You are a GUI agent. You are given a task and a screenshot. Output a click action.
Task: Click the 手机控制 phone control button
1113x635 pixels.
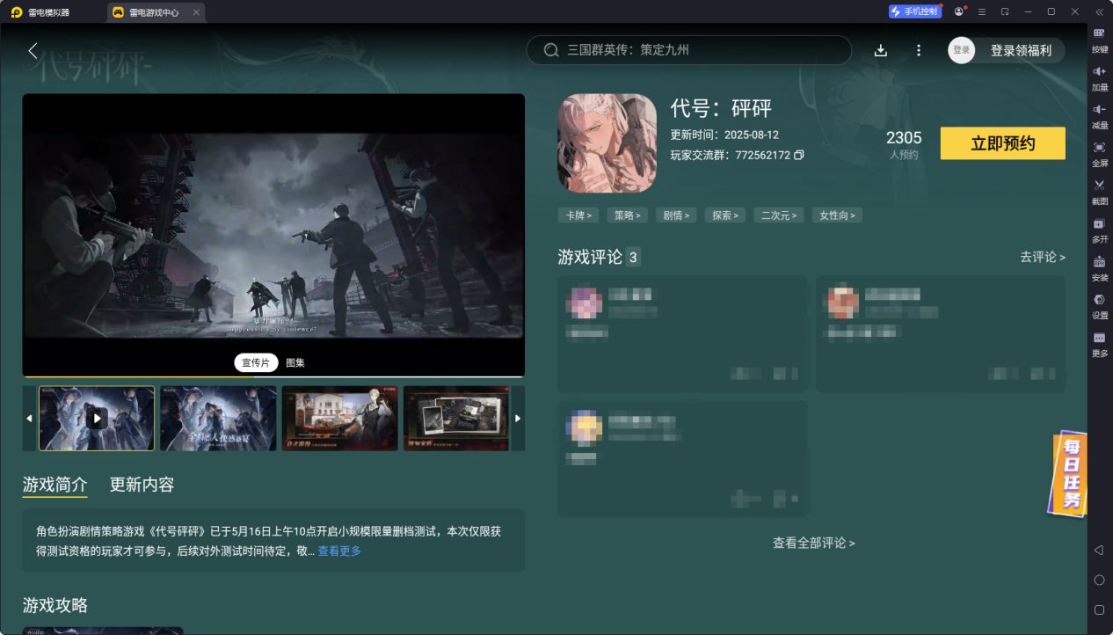pyautogui.click(x=914, y=11)
